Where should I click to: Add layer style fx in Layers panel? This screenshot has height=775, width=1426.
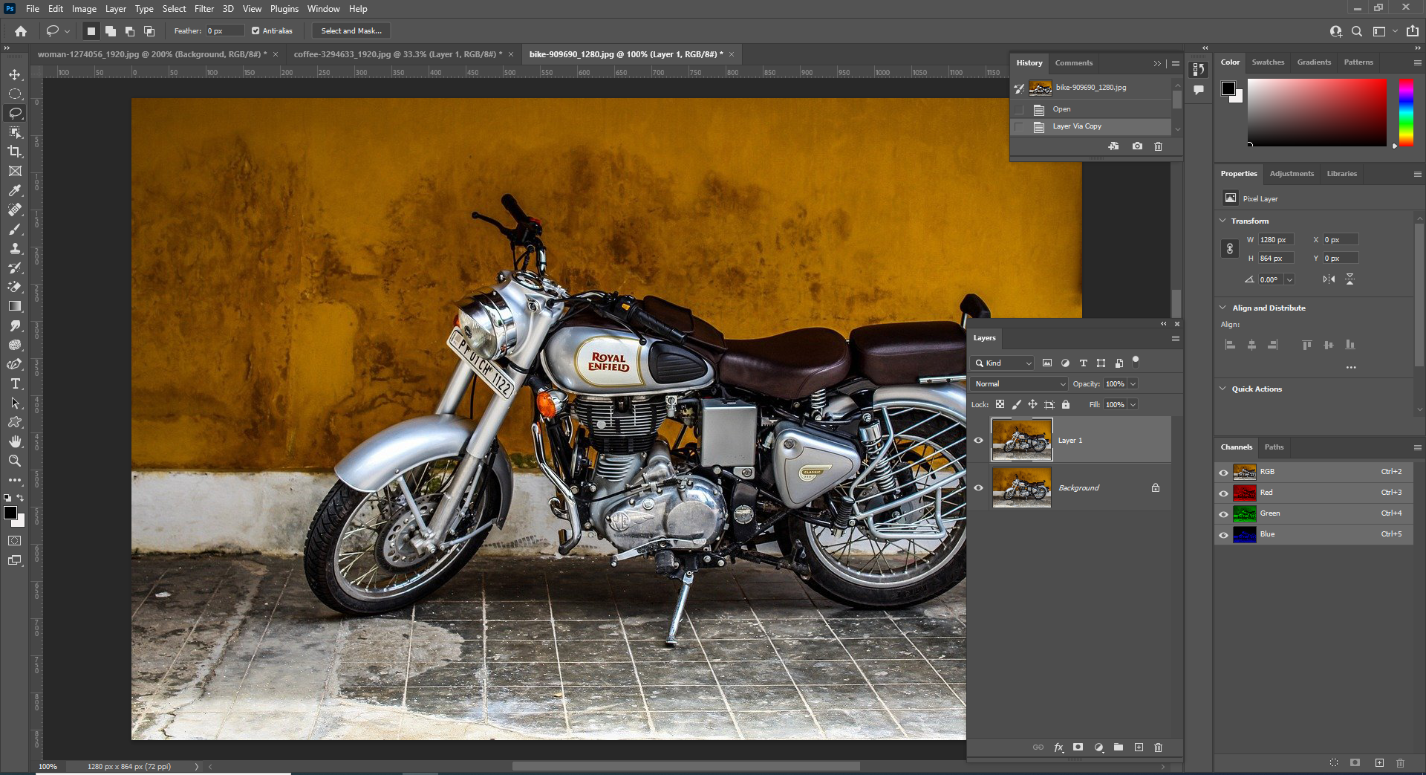[x=1058, y=748]
